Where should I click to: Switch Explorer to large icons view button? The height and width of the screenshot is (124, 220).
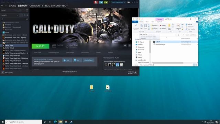(197, 65)
